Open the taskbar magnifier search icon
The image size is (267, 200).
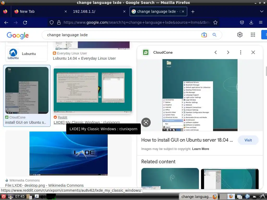[37, 197]
